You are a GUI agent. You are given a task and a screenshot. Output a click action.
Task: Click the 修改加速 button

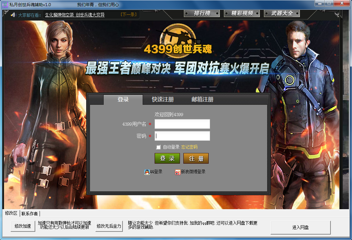[x=23, y=226]
